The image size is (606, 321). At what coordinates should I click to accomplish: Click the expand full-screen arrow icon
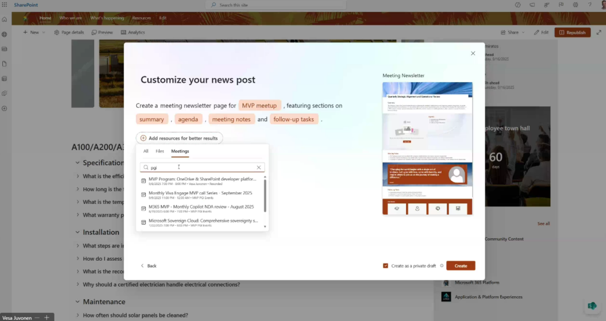tap(599, 33)
